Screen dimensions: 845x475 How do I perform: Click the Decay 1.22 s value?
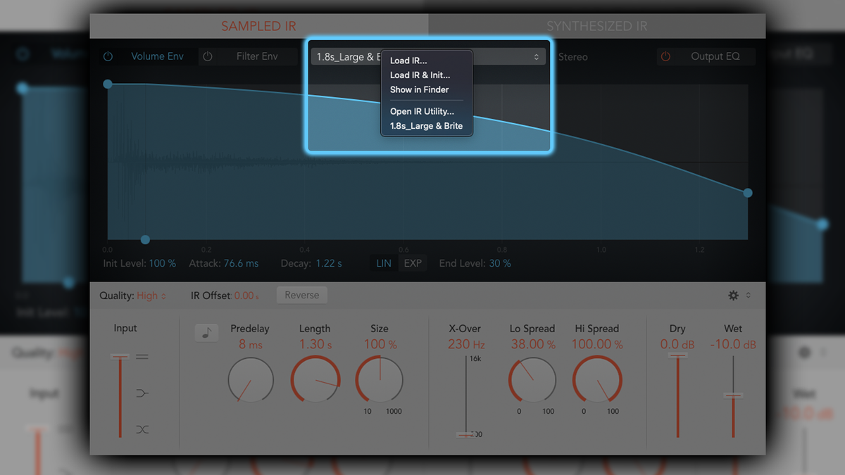[328, 263]
